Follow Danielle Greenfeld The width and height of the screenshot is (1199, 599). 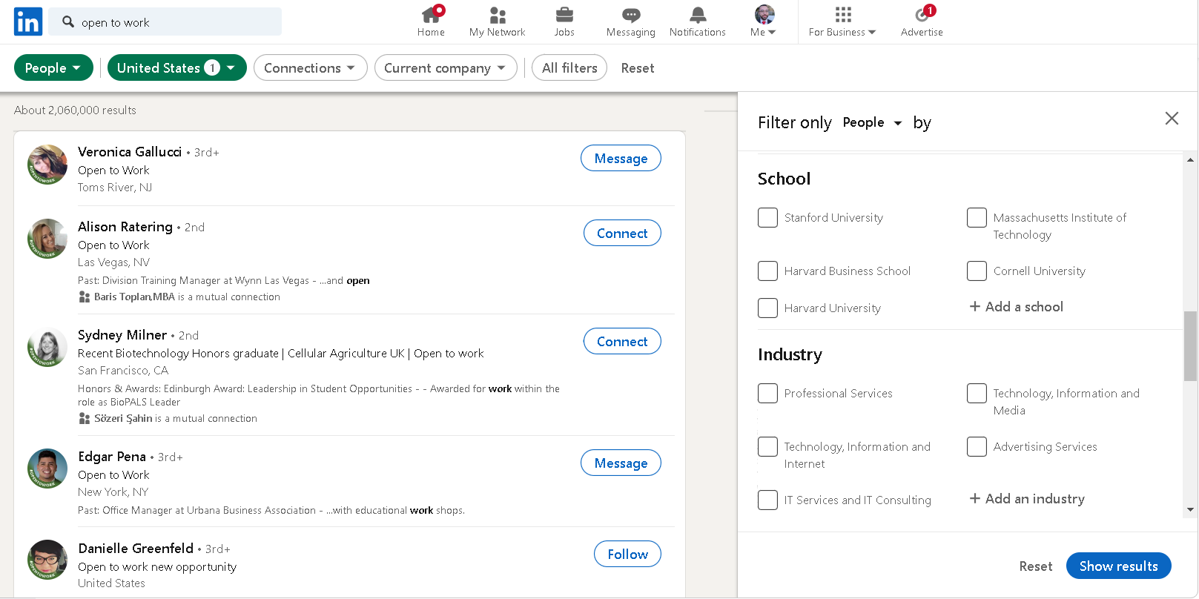(x=628, y=555)
